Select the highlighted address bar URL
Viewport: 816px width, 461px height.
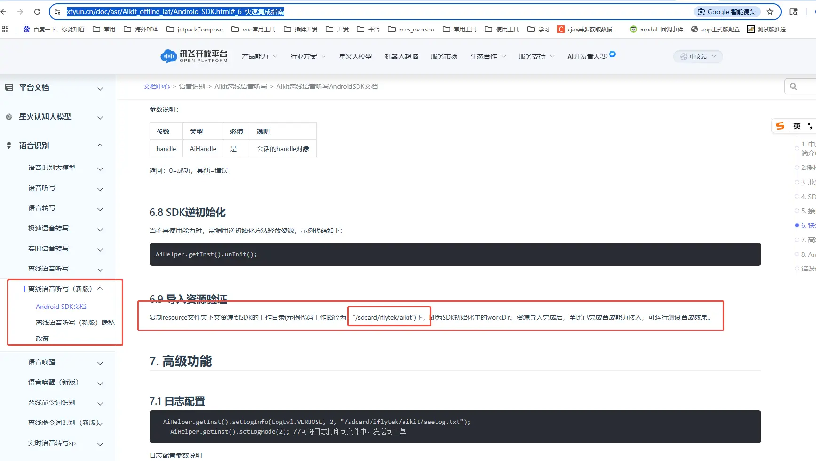175,12
